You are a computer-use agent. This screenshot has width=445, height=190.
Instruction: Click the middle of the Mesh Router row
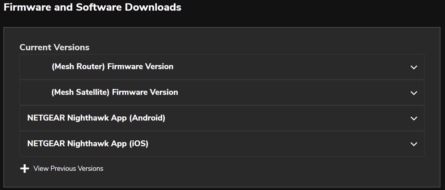point(267,67)
